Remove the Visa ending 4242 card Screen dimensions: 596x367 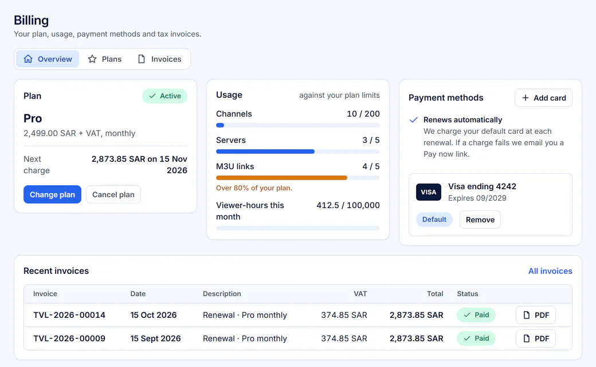tap(480, 220)
